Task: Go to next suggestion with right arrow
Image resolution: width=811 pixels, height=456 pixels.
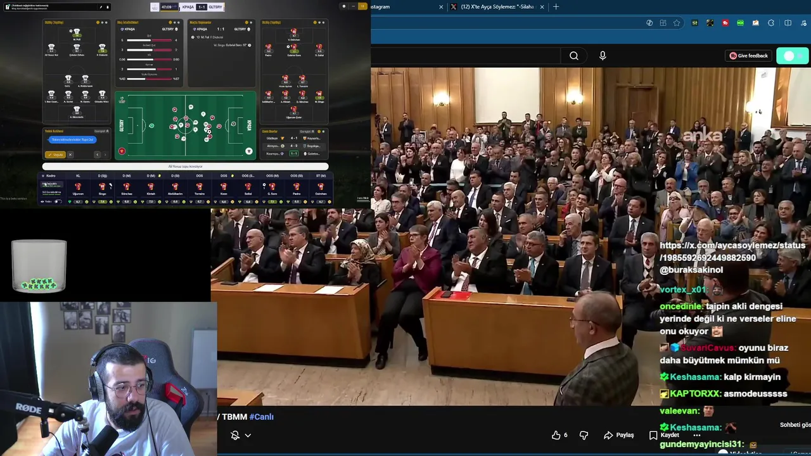Action: 105,155
